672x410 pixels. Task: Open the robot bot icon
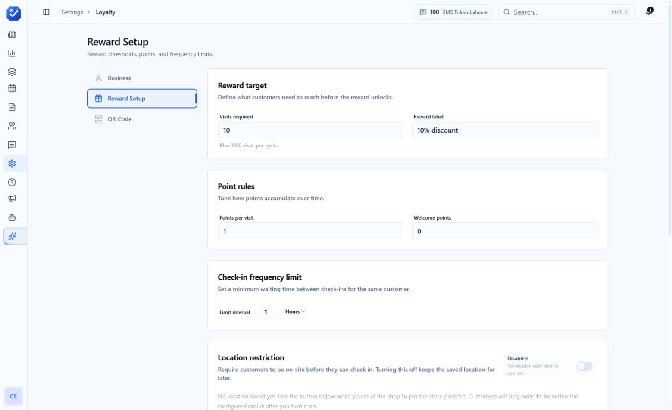pos(12,217)
